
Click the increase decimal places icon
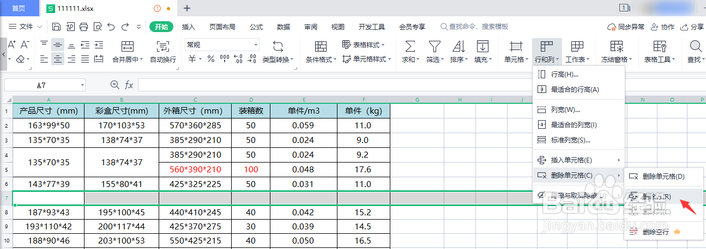(238, 59)
